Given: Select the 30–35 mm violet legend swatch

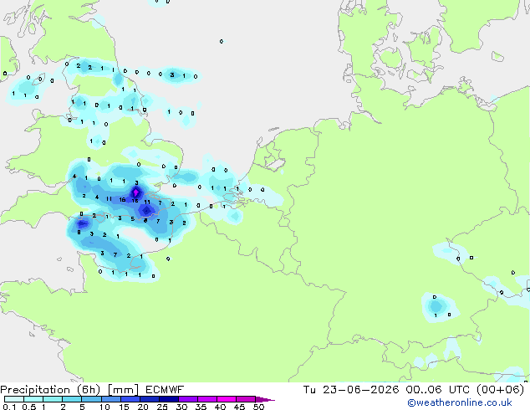Looking at the screenshot, I should pyautogui.click(x=187, y=399).
